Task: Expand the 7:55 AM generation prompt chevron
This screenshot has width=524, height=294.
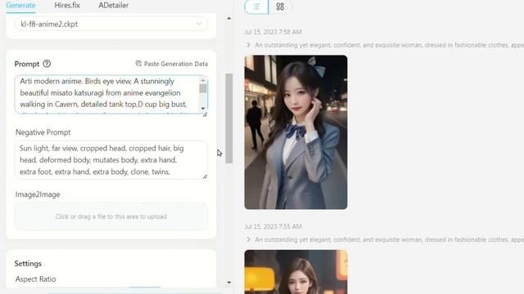Action: pos(248,239)
